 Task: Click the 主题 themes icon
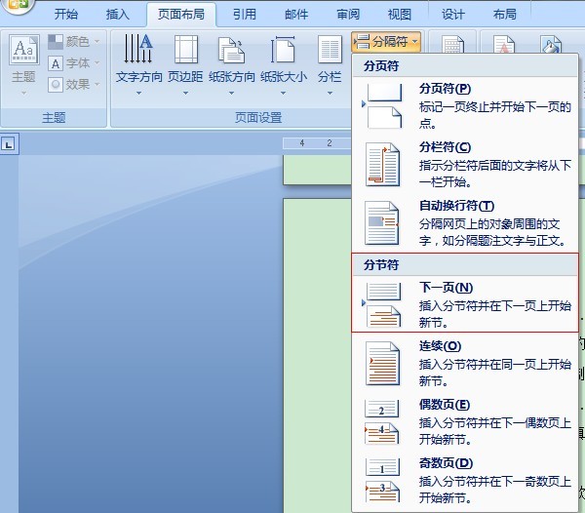click(23, 51)
